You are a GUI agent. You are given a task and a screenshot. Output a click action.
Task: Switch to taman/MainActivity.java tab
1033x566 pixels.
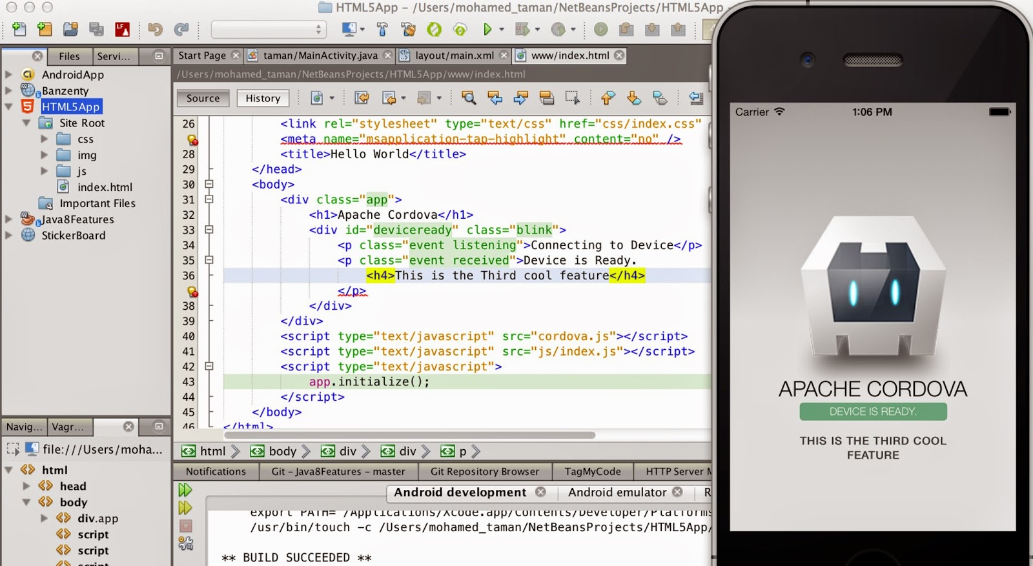click(320, 56)
